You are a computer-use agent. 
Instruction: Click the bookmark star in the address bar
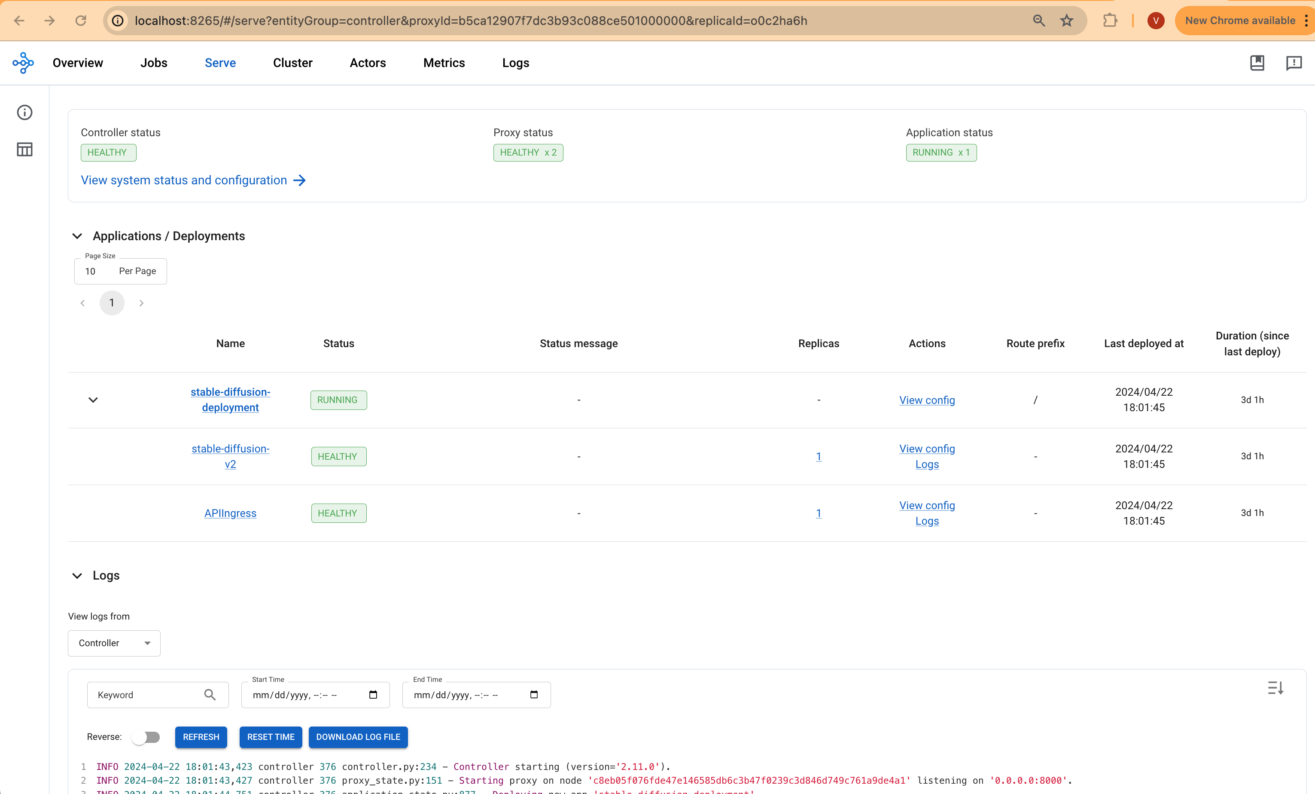[x=1066, y=20]
